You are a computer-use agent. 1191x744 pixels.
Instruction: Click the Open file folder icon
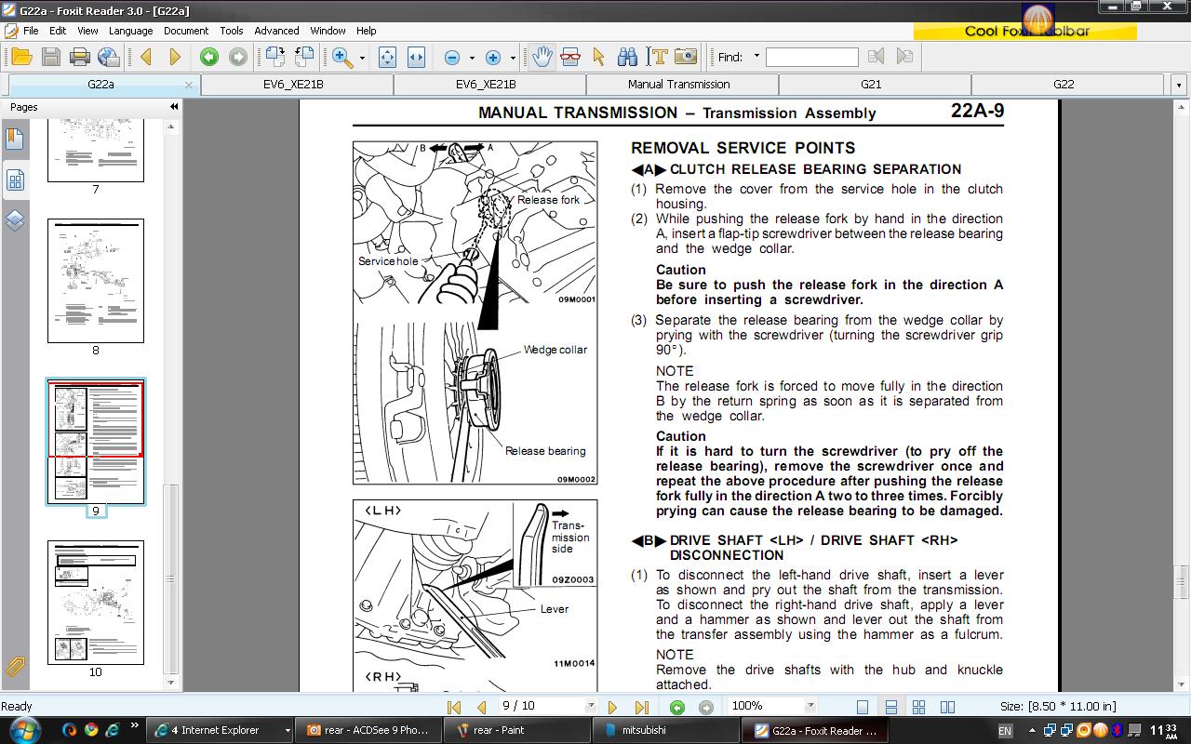20,58
